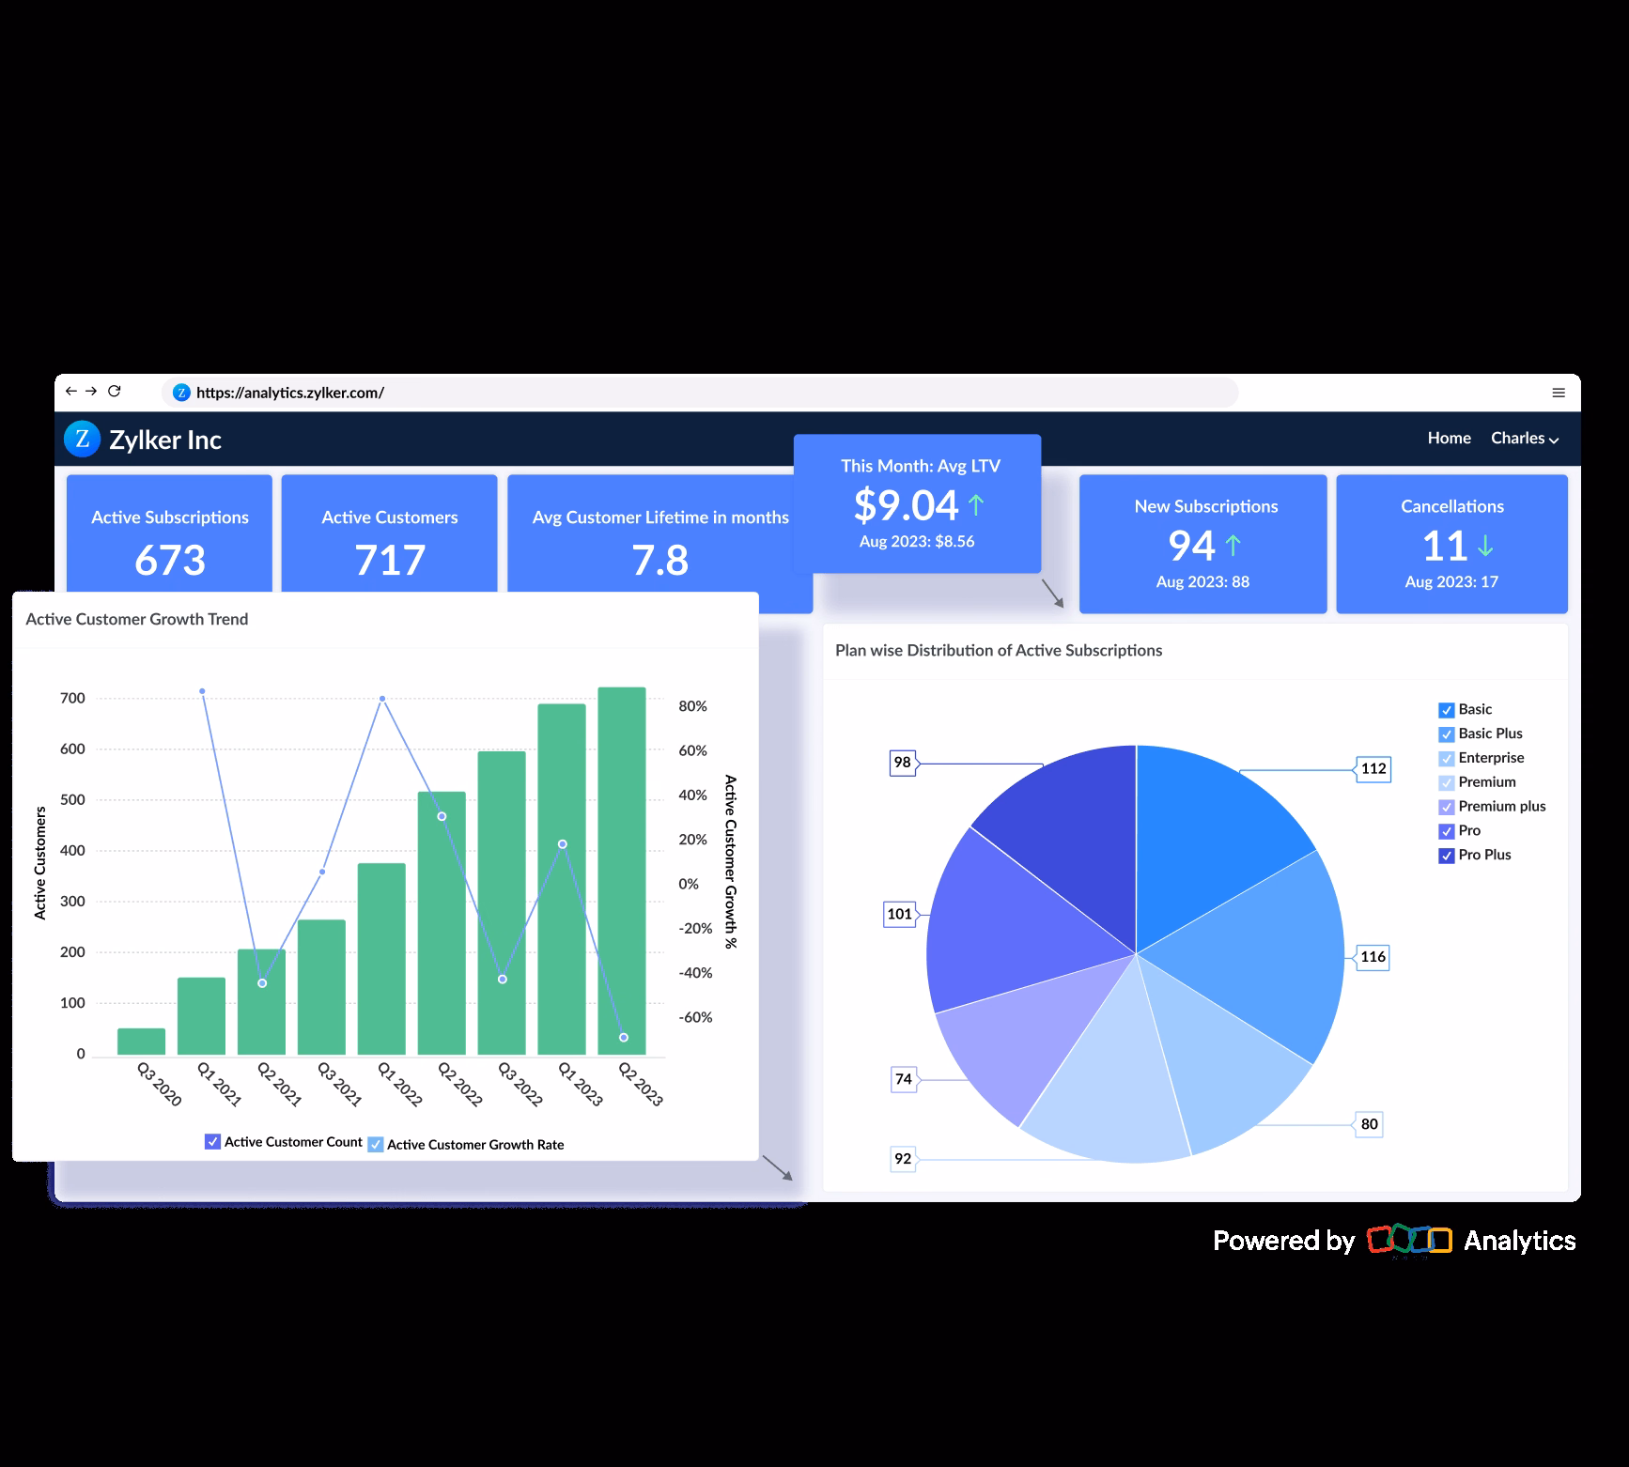Click the browser forward arrow

(x=92, y=392)
